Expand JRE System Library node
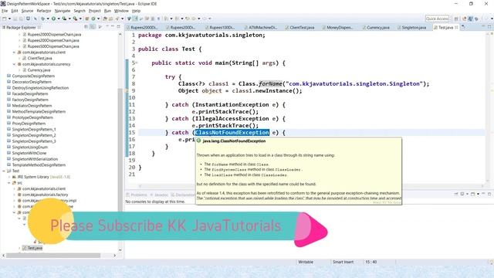The image size is (494, 278). click(8, 177)
